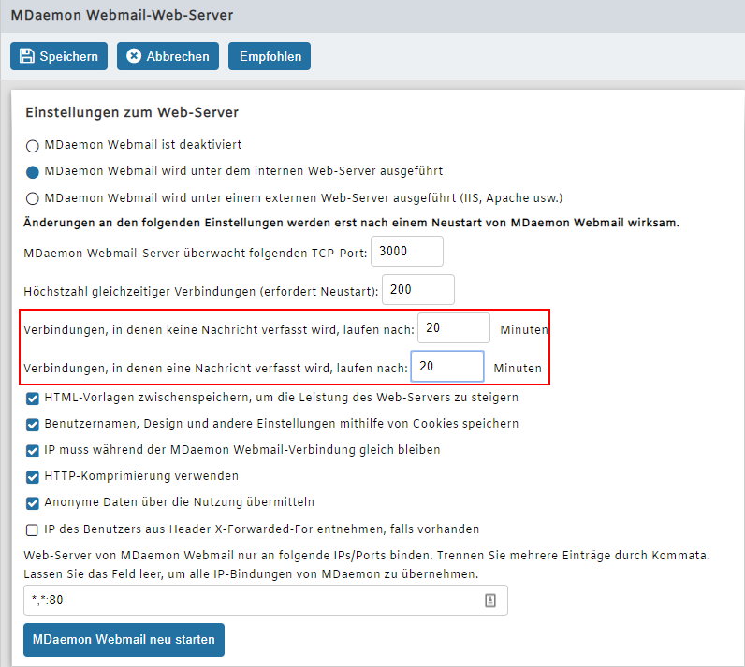Select the internal Web-Server radio option
This screenshot has width=745, height=667.
point(33,172)
